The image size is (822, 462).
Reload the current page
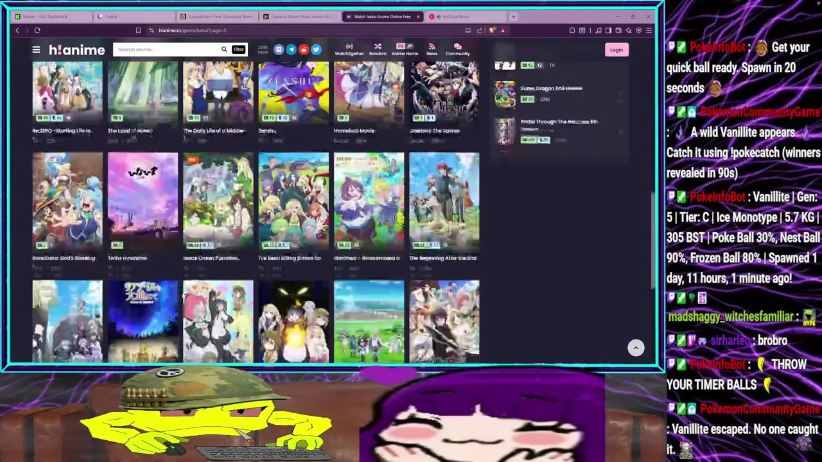coord(37,30)
